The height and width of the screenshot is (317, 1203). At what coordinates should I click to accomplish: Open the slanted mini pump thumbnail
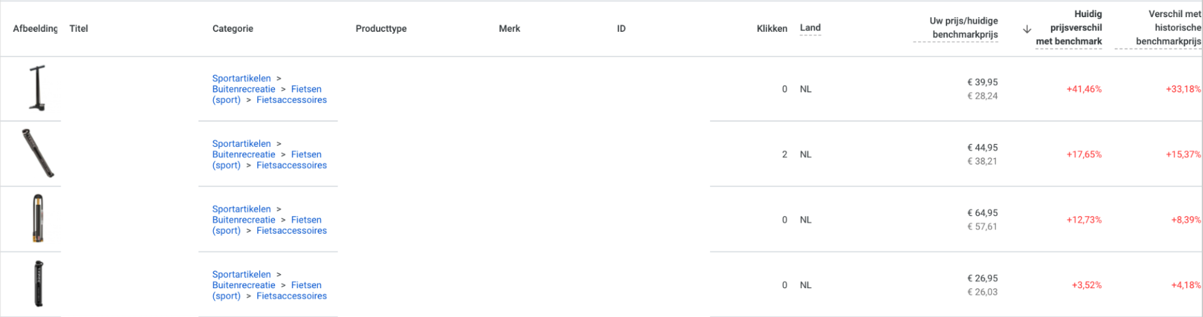(x=37, y=154)
